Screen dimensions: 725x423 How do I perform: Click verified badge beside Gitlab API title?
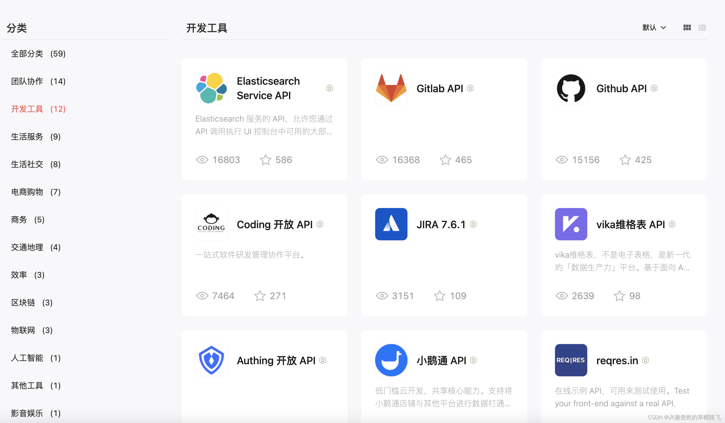click(x=470, y=88)
